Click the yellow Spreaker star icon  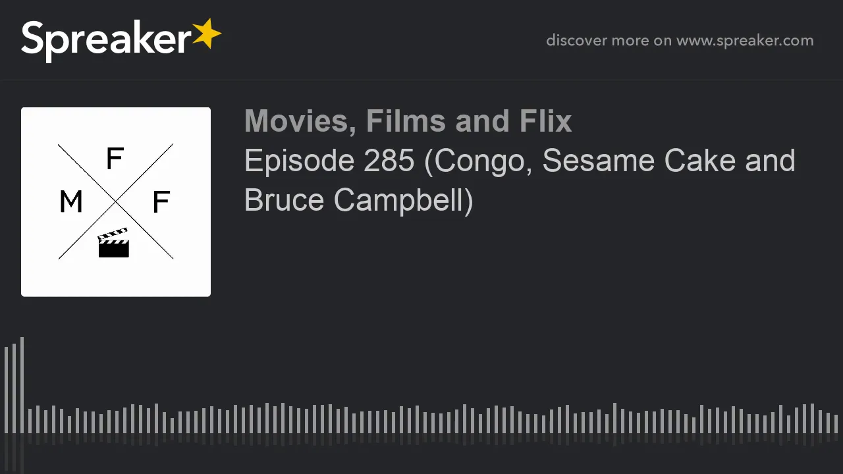pyautogui.click(x=206, y=34)
